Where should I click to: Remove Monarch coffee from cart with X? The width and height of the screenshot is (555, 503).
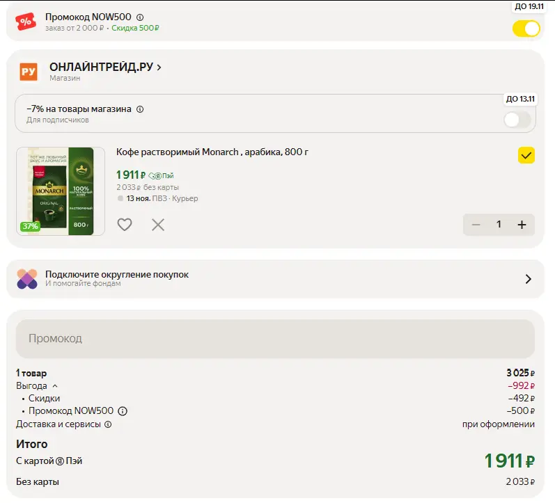[158, 225]
